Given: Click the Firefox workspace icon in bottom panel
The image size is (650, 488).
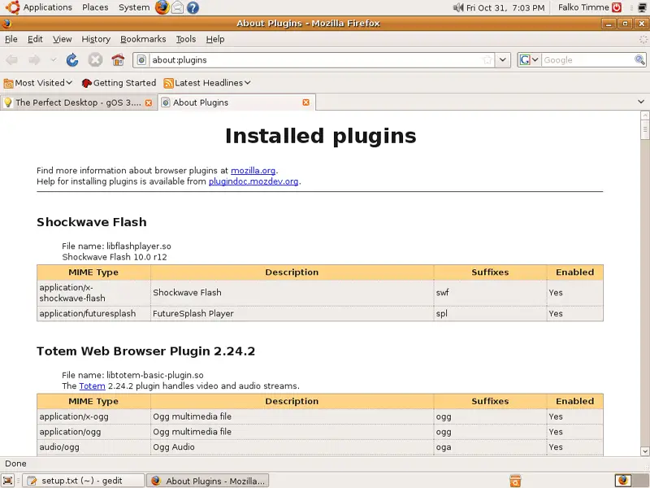Looking at the screenshot, I should click(x=623, y=480).
